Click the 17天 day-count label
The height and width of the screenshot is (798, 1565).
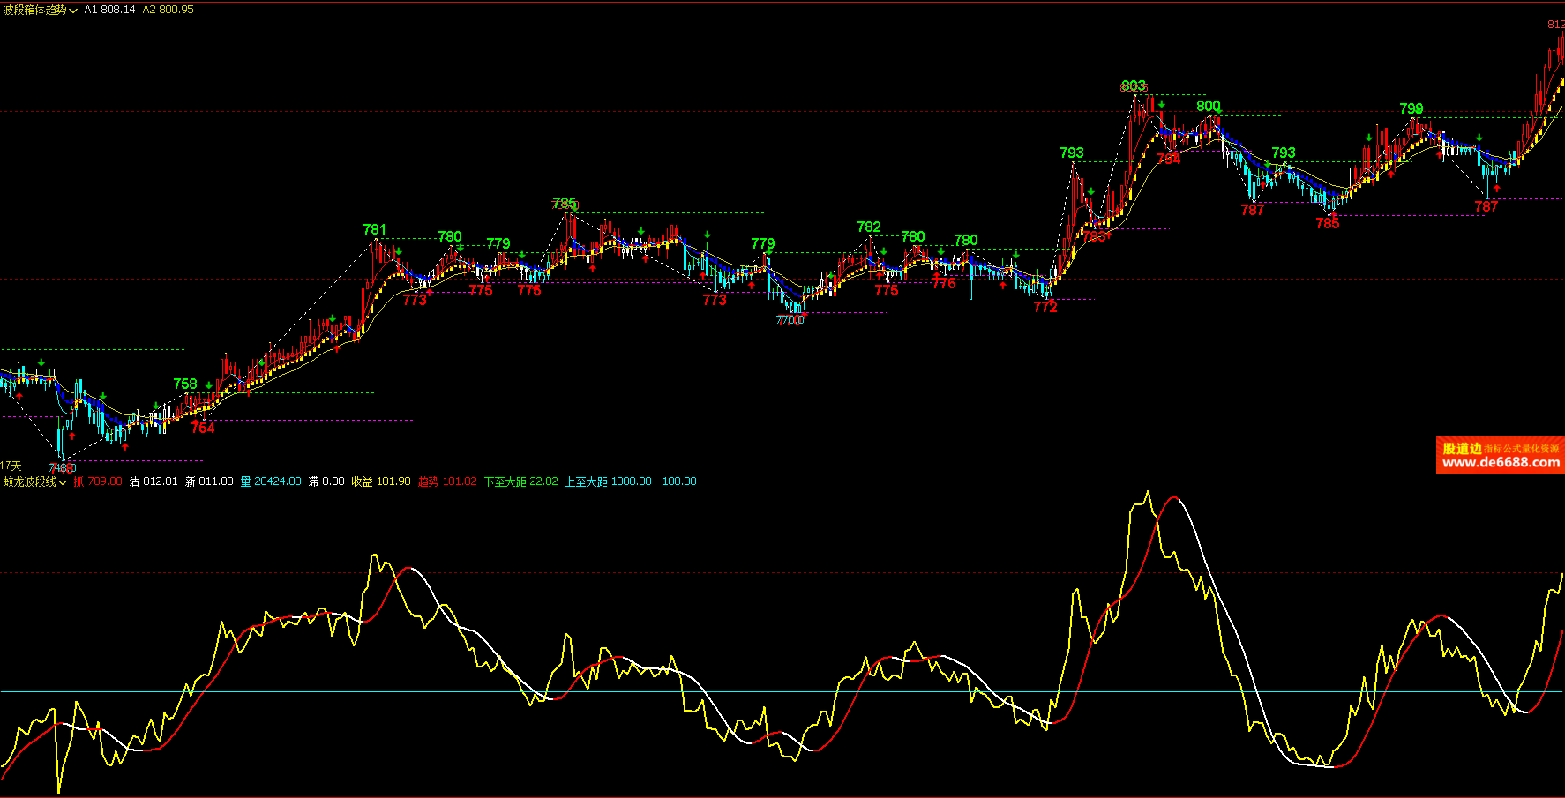click(11, 466)
